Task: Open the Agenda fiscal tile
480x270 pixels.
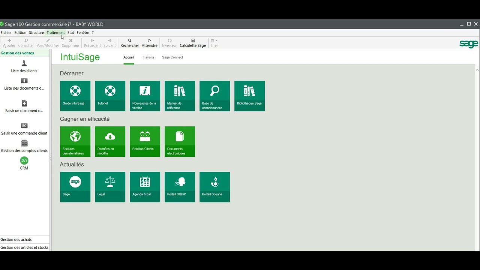Action: [145, 187]
